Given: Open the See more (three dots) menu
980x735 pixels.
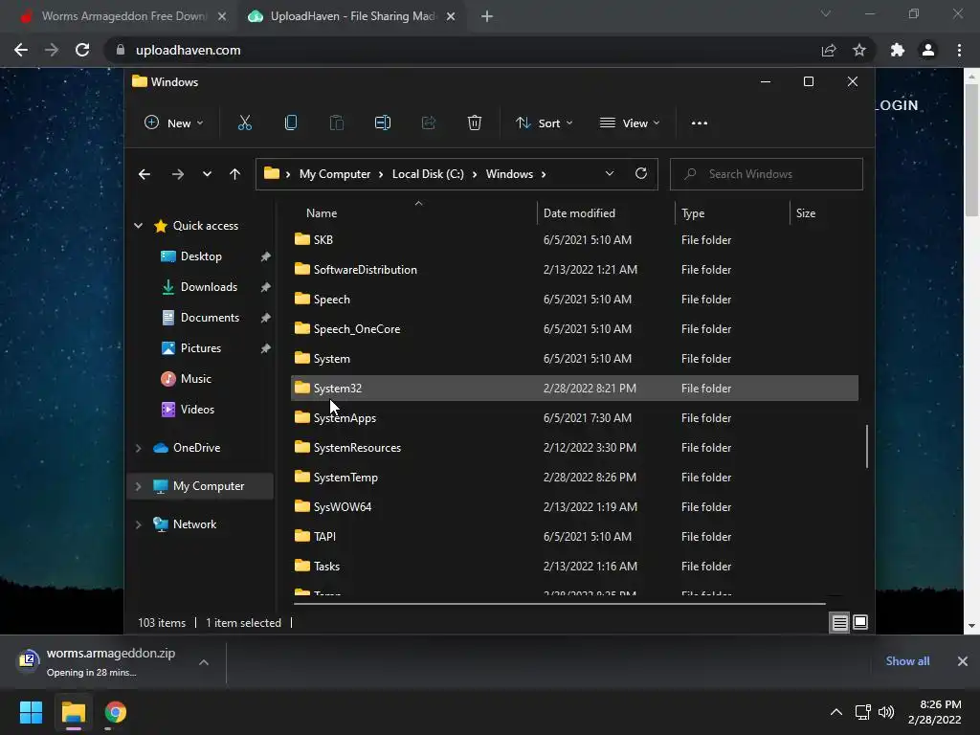Looking at the screenshot, I should (x=700, y=123).
